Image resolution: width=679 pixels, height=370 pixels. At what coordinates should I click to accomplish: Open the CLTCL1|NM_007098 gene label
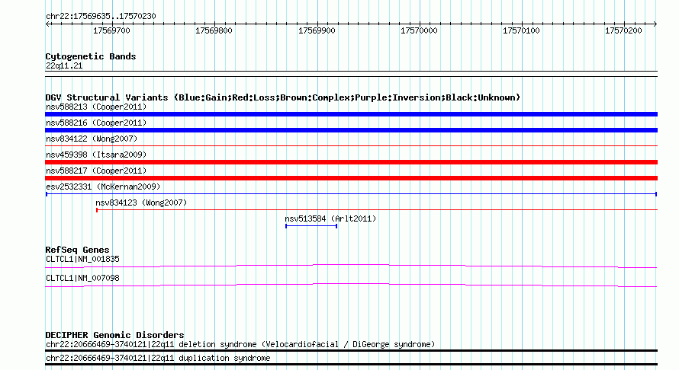point(82,279)
